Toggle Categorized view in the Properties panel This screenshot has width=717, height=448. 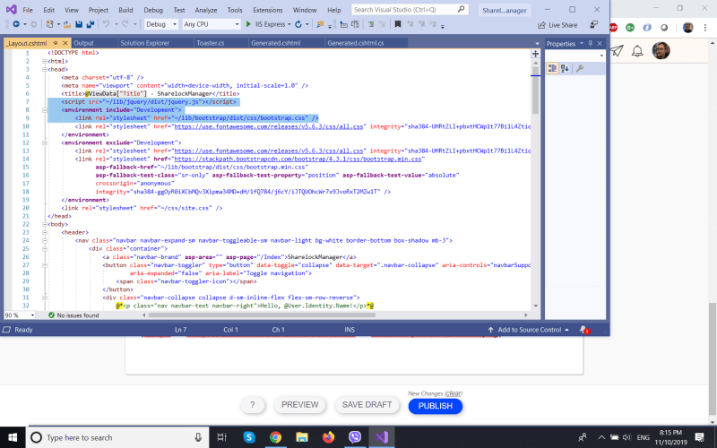click(x=552, y=69)
